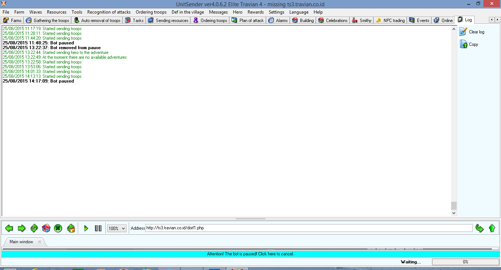
Task: Click the log scrollbar up arrow
Action: click(x=454, y=28)
